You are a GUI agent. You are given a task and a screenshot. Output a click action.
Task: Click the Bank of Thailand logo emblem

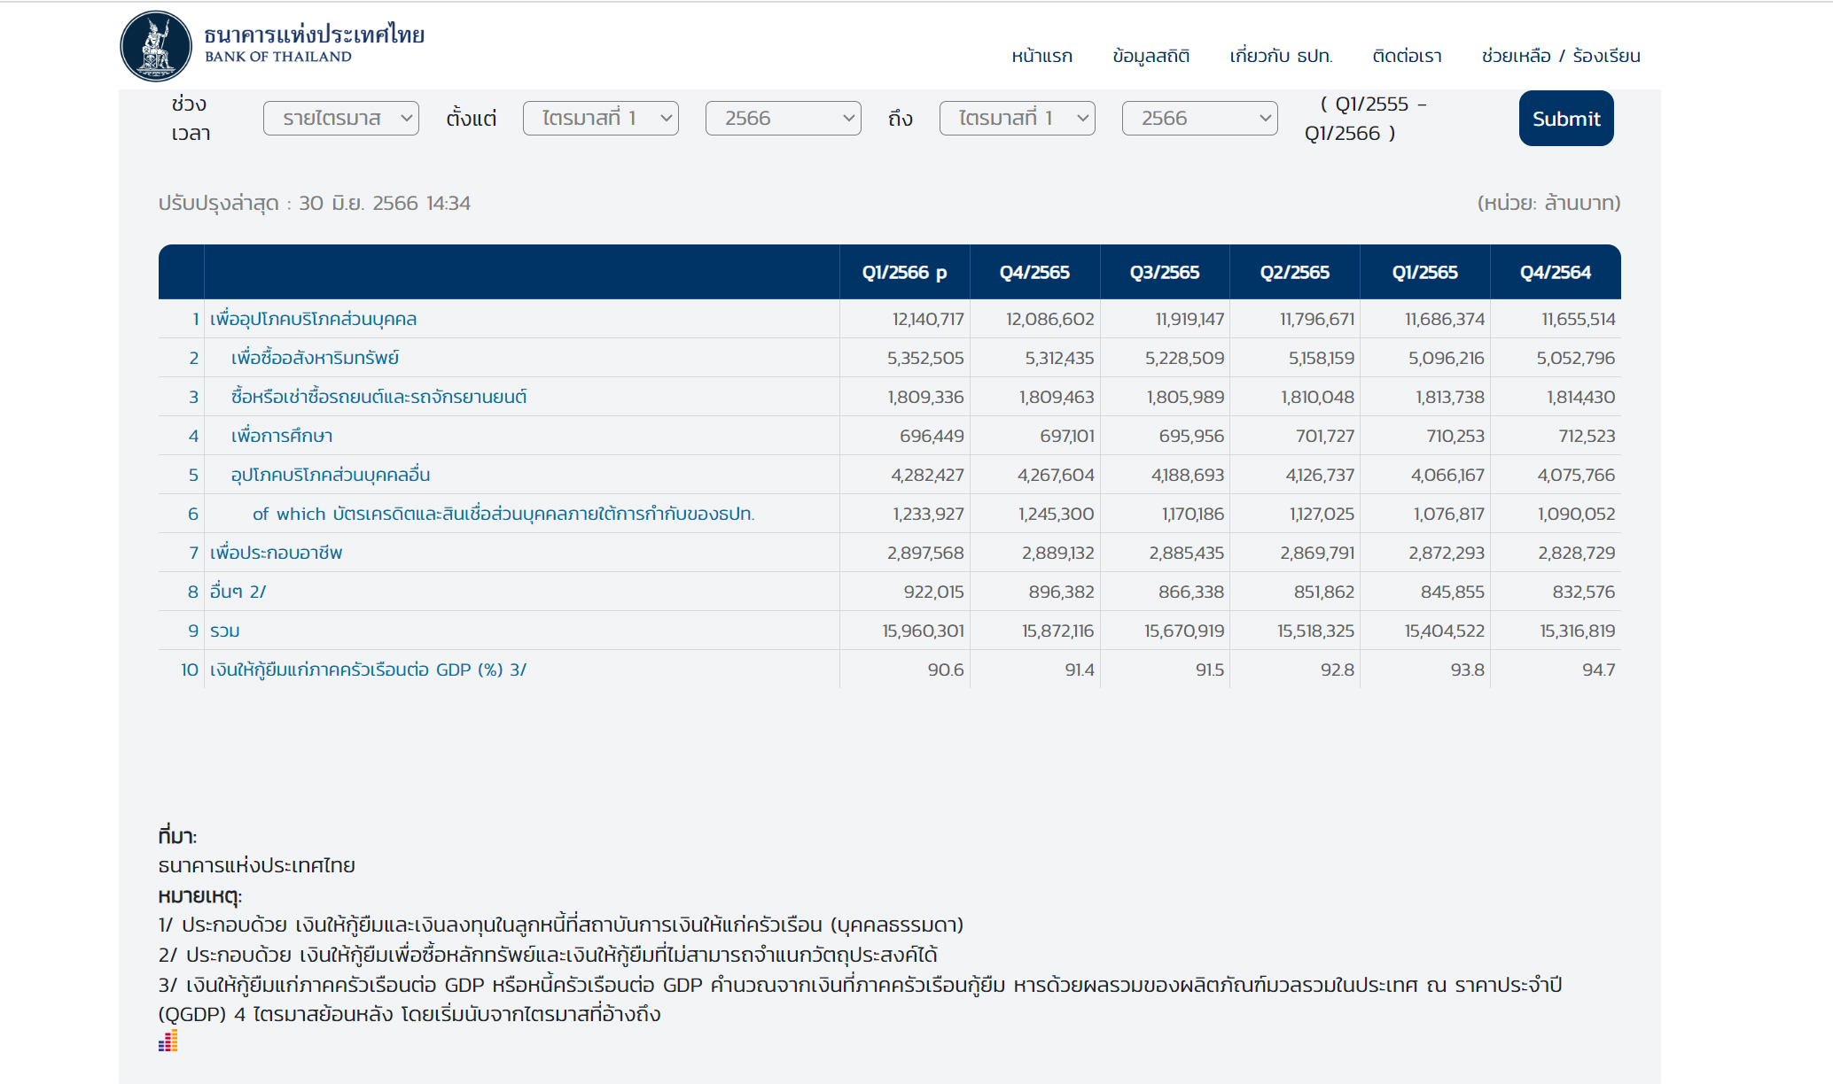(156, 46)
